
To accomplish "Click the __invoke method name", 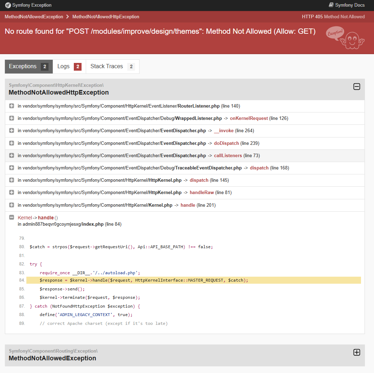I will point(224,131).
